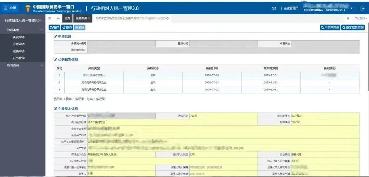Viewport: 369px width, 177px height.
Task: Close the 变更申请 tab
Action: (x=89, y=18)
